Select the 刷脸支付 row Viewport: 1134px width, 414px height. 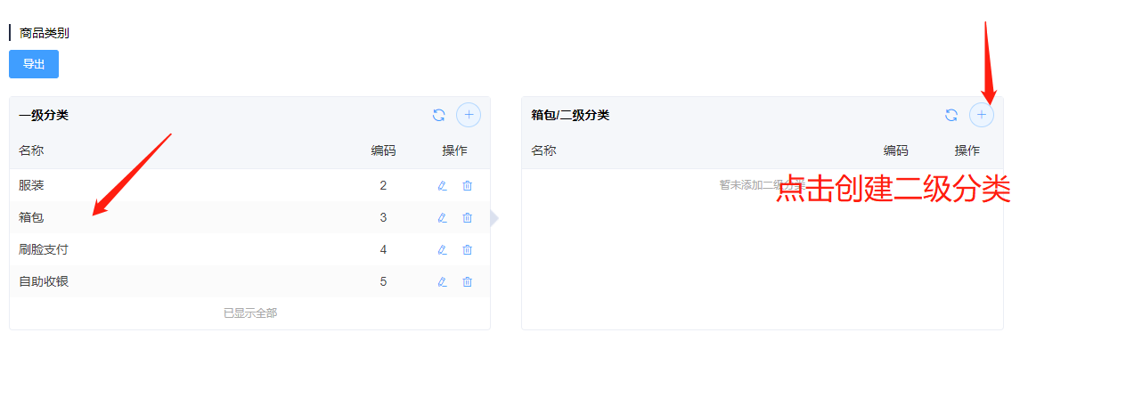coord(249,249)
